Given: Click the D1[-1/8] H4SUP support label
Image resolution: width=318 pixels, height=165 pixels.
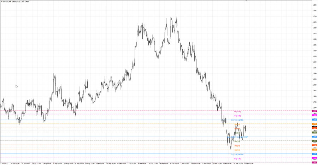Looking at the screenshot, I should coord(237,154).
